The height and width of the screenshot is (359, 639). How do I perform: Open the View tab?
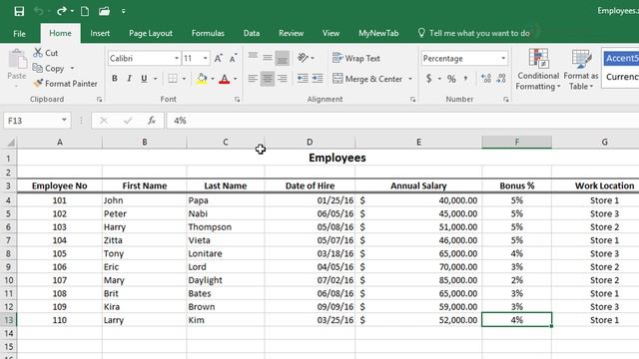[x=330, y=33]
